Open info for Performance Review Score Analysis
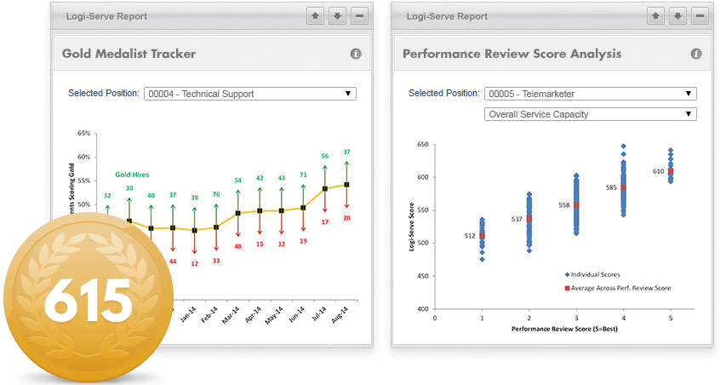 pos(696,54)
